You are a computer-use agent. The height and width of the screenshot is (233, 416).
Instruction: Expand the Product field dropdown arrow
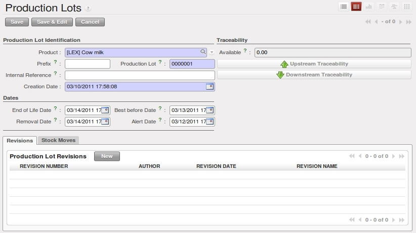(212, 52)
